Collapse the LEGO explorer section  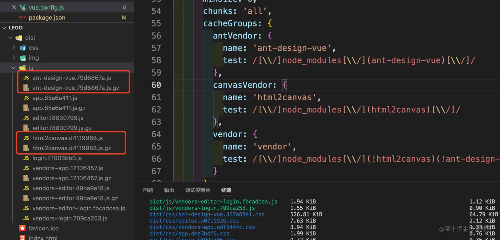[x=4, y=28]
